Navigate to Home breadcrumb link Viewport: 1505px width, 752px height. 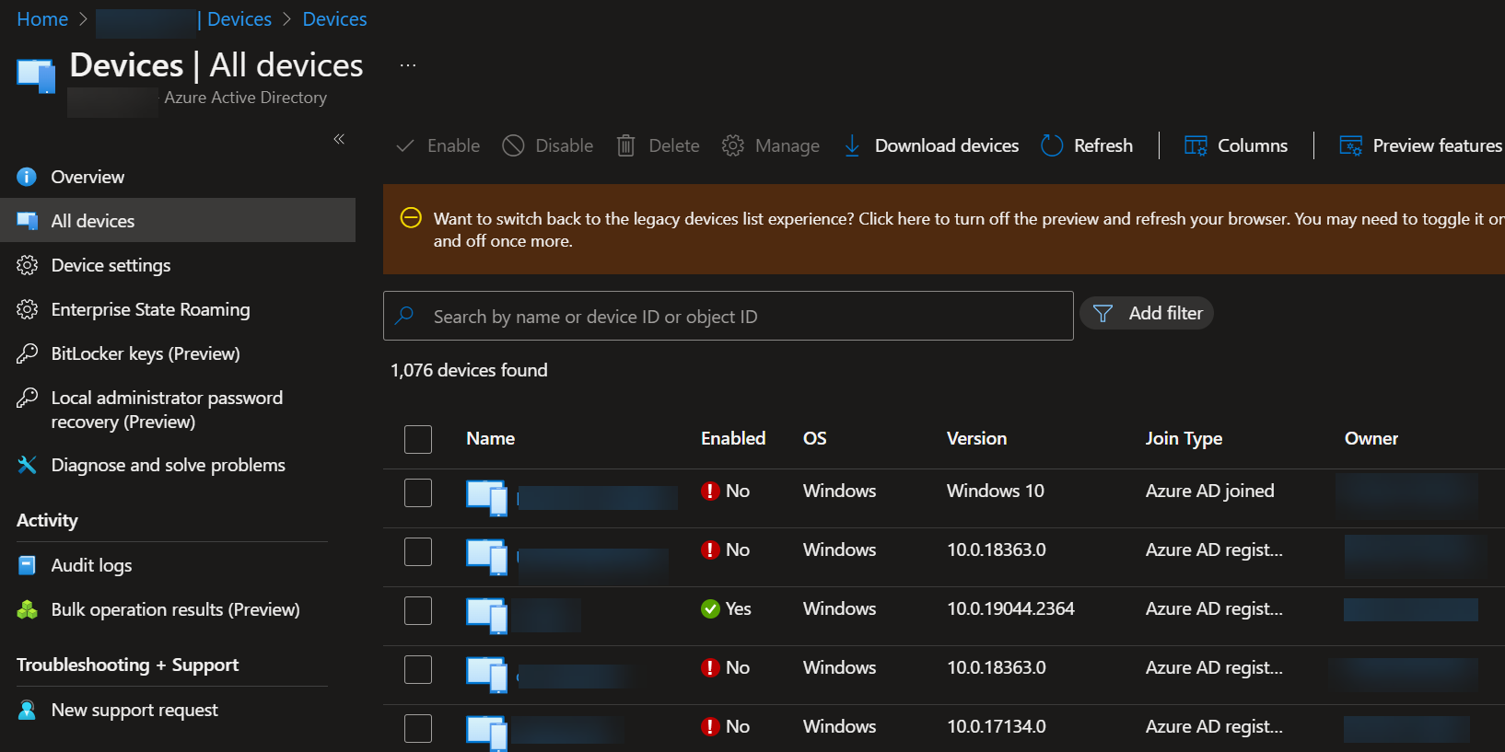coord(42,19)
